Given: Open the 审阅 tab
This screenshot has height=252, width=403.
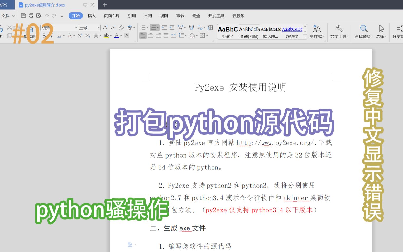Looking at the screenshot, I should pos(148,16).
